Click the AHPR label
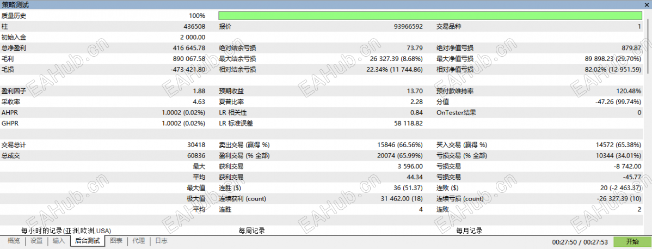The width and height of the screenshot is (652, 249). [x=10, y=112]
